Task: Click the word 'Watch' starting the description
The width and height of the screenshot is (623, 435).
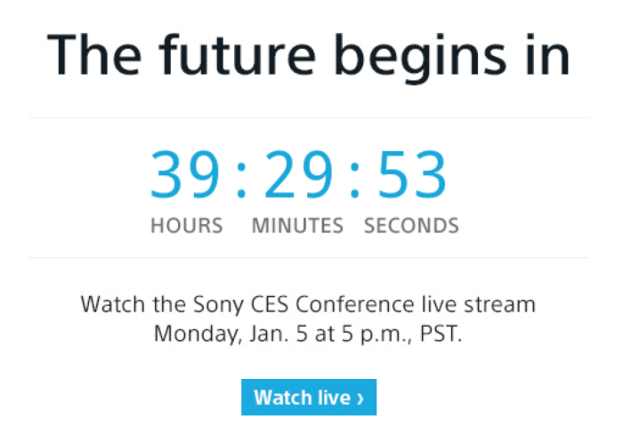Action: coord(113,304)
